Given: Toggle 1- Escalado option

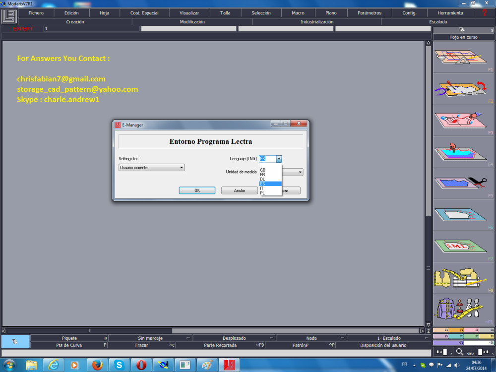Looking at the screenshot, I should point(389,338).
